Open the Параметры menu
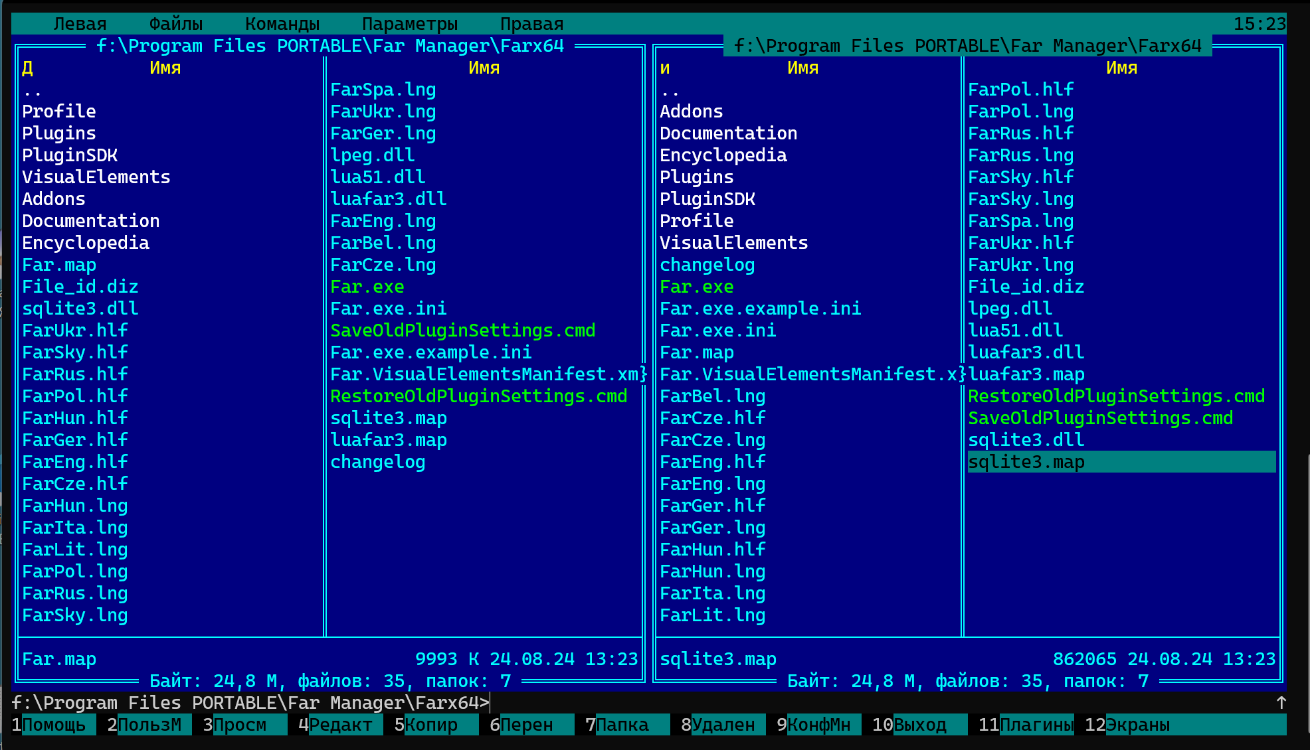Screen dimensions: 1310x750 click(x=410, y=24)
